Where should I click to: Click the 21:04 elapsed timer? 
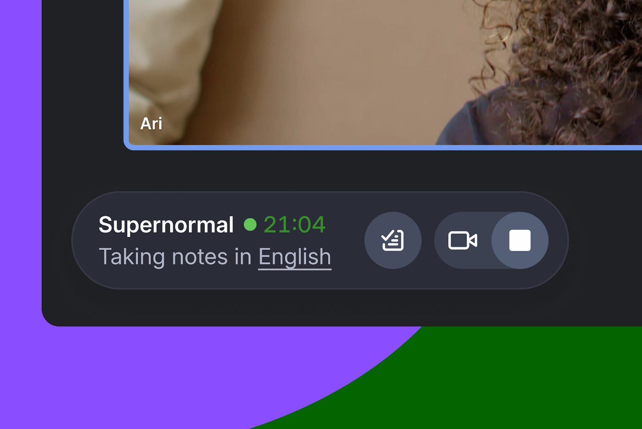coord(295,224)
